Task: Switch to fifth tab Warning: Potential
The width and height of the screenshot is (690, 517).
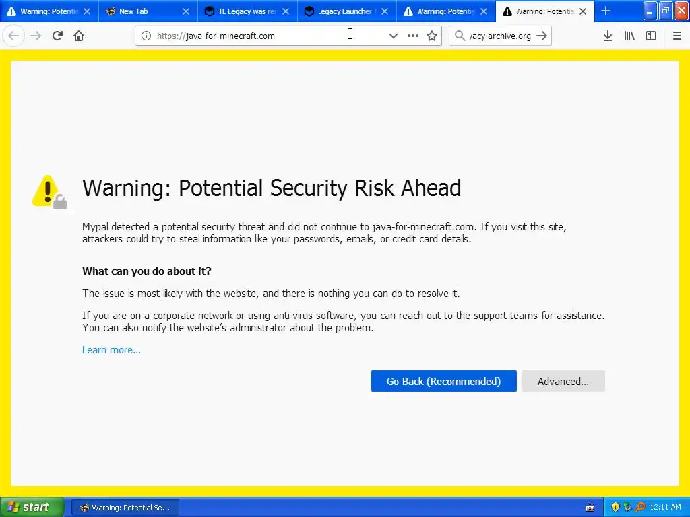Action: point(440,11)
